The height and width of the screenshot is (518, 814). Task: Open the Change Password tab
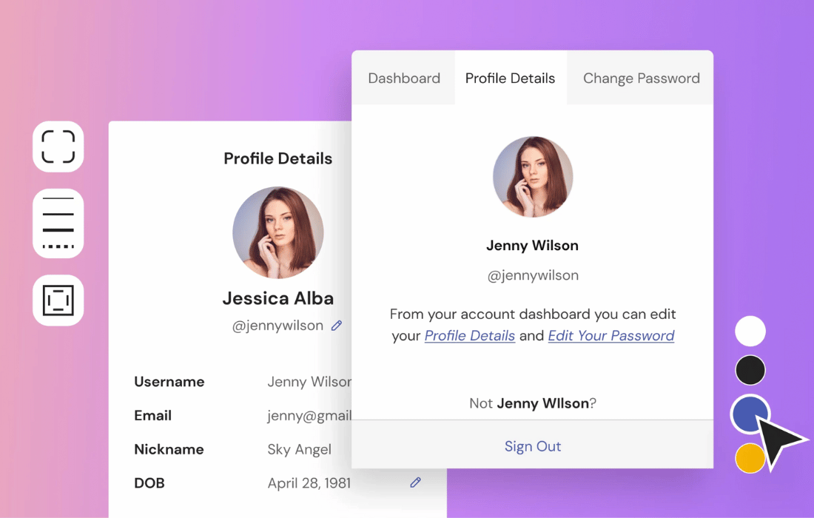coord(641,78)
